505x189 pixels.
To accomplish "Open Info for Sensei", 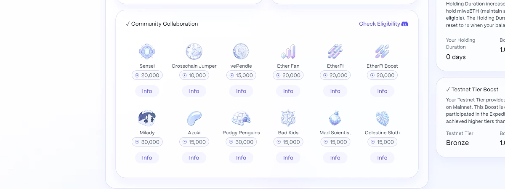I will click(147, 91).
